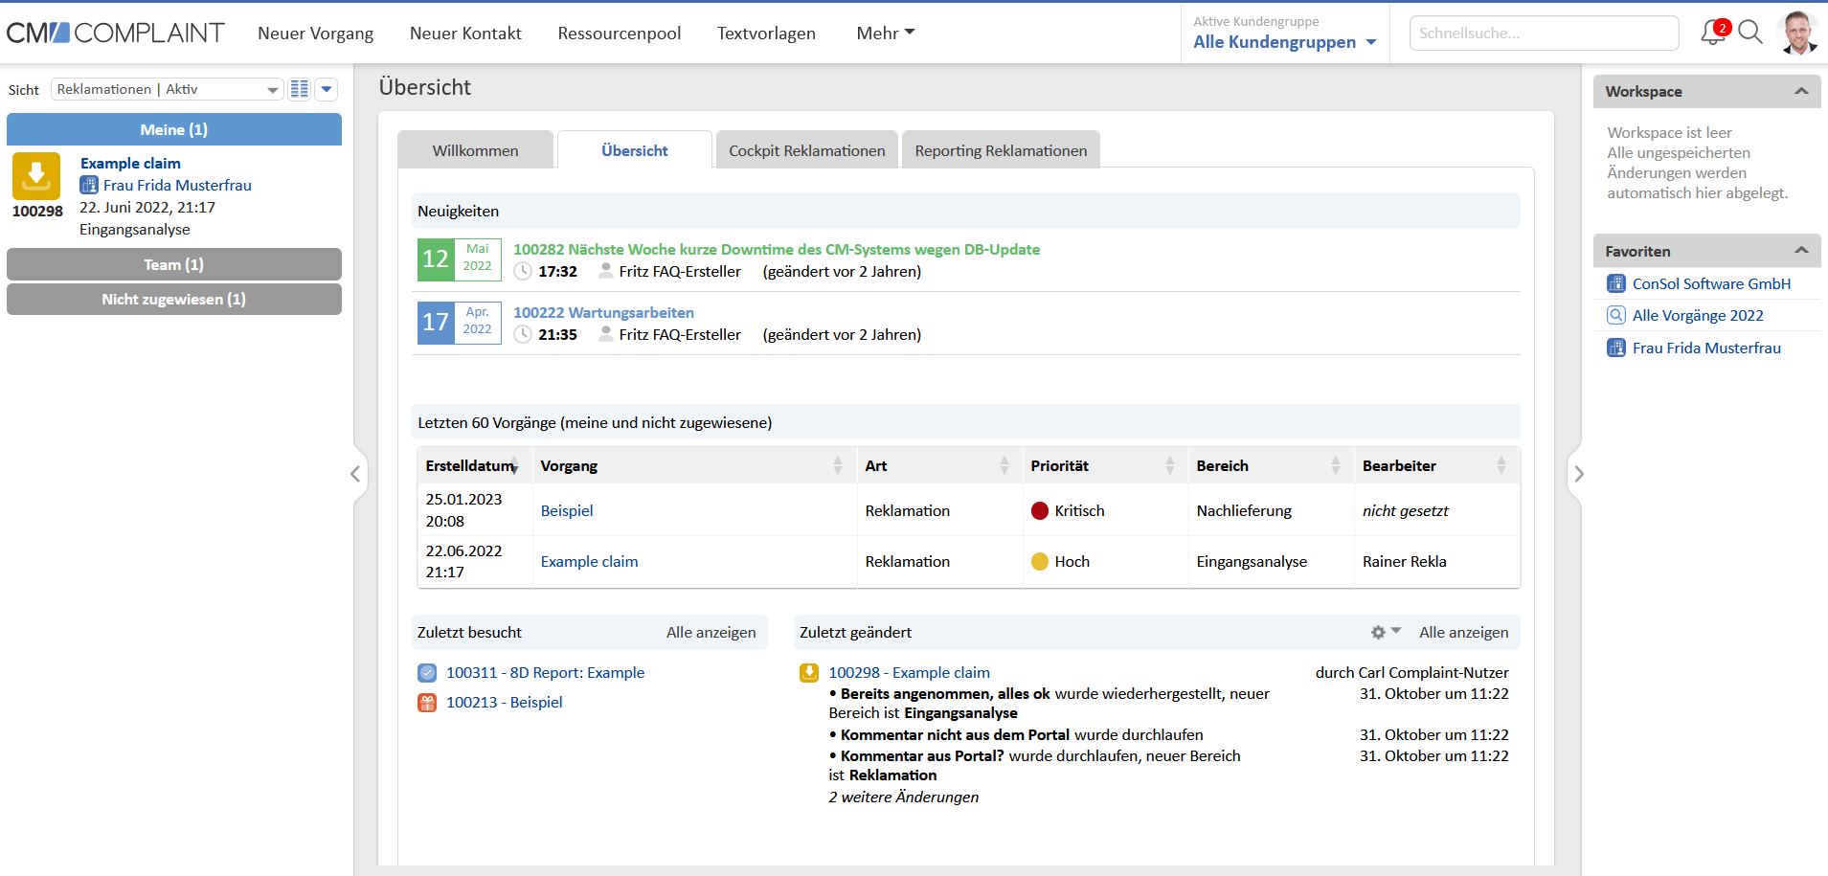The height and width of the screenshot is (876, 1828).
Task: Click the red Kritisch priority dot
Action: 1040,510
